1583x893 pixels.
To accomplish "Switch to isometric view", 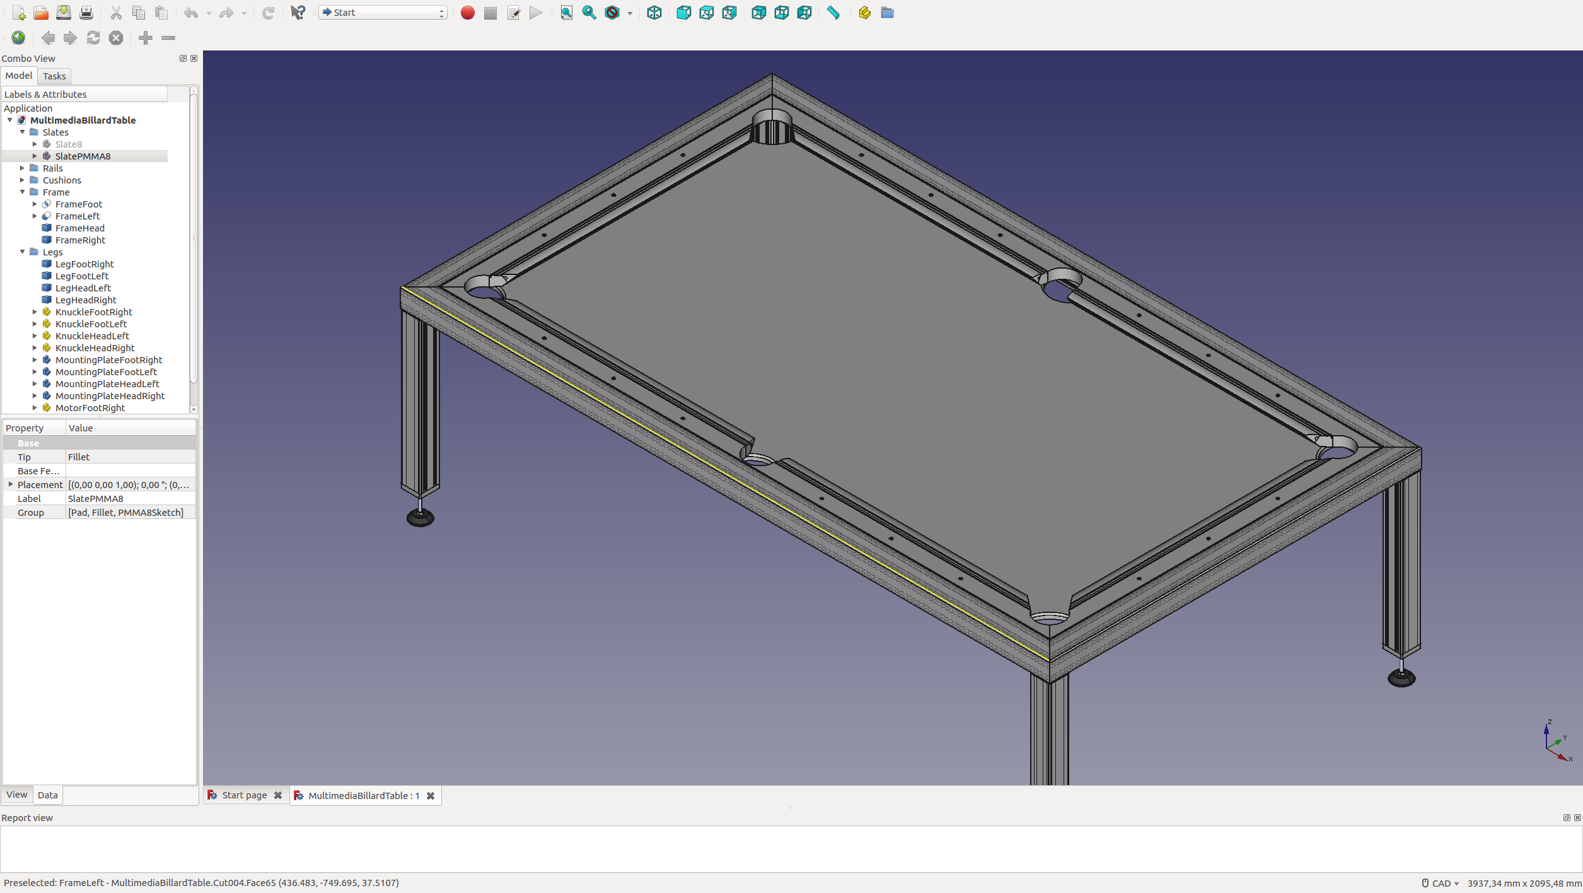I will tap(654, 13).
